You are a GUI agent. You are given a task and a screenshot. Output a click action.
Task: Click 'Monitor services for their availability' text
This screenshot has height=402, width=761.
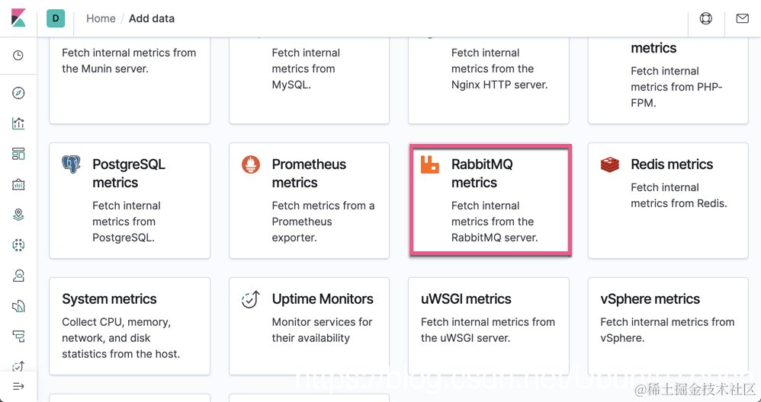click(x=323, y=330)
